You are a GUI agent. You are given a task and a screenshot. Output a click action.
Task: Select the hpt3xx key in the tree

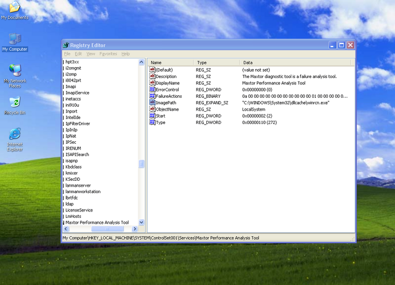click(x=72, y=62)
